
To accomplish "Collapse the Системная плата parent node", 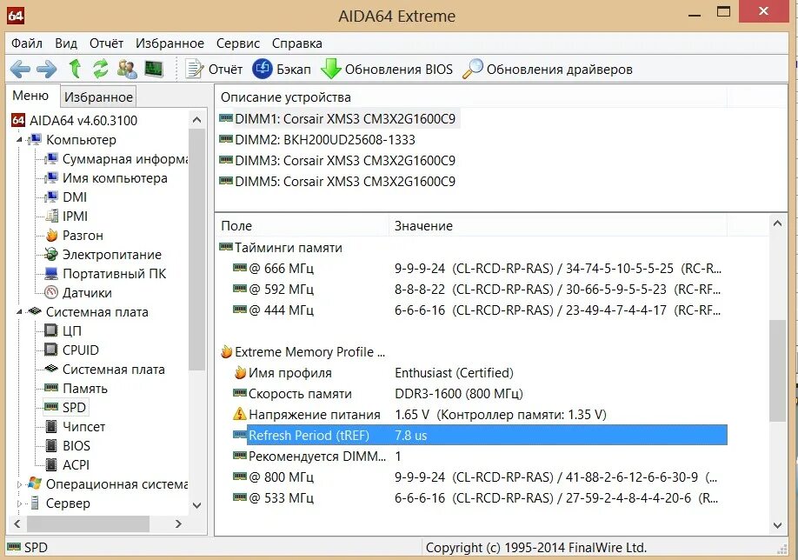I will (x=19, y=311).
